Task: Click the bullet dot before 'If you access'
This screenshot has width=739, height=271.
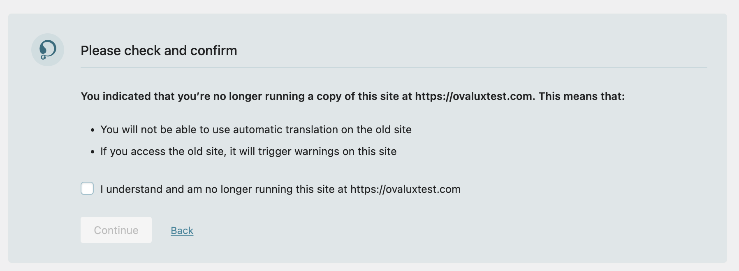Action: pos(93,152)
